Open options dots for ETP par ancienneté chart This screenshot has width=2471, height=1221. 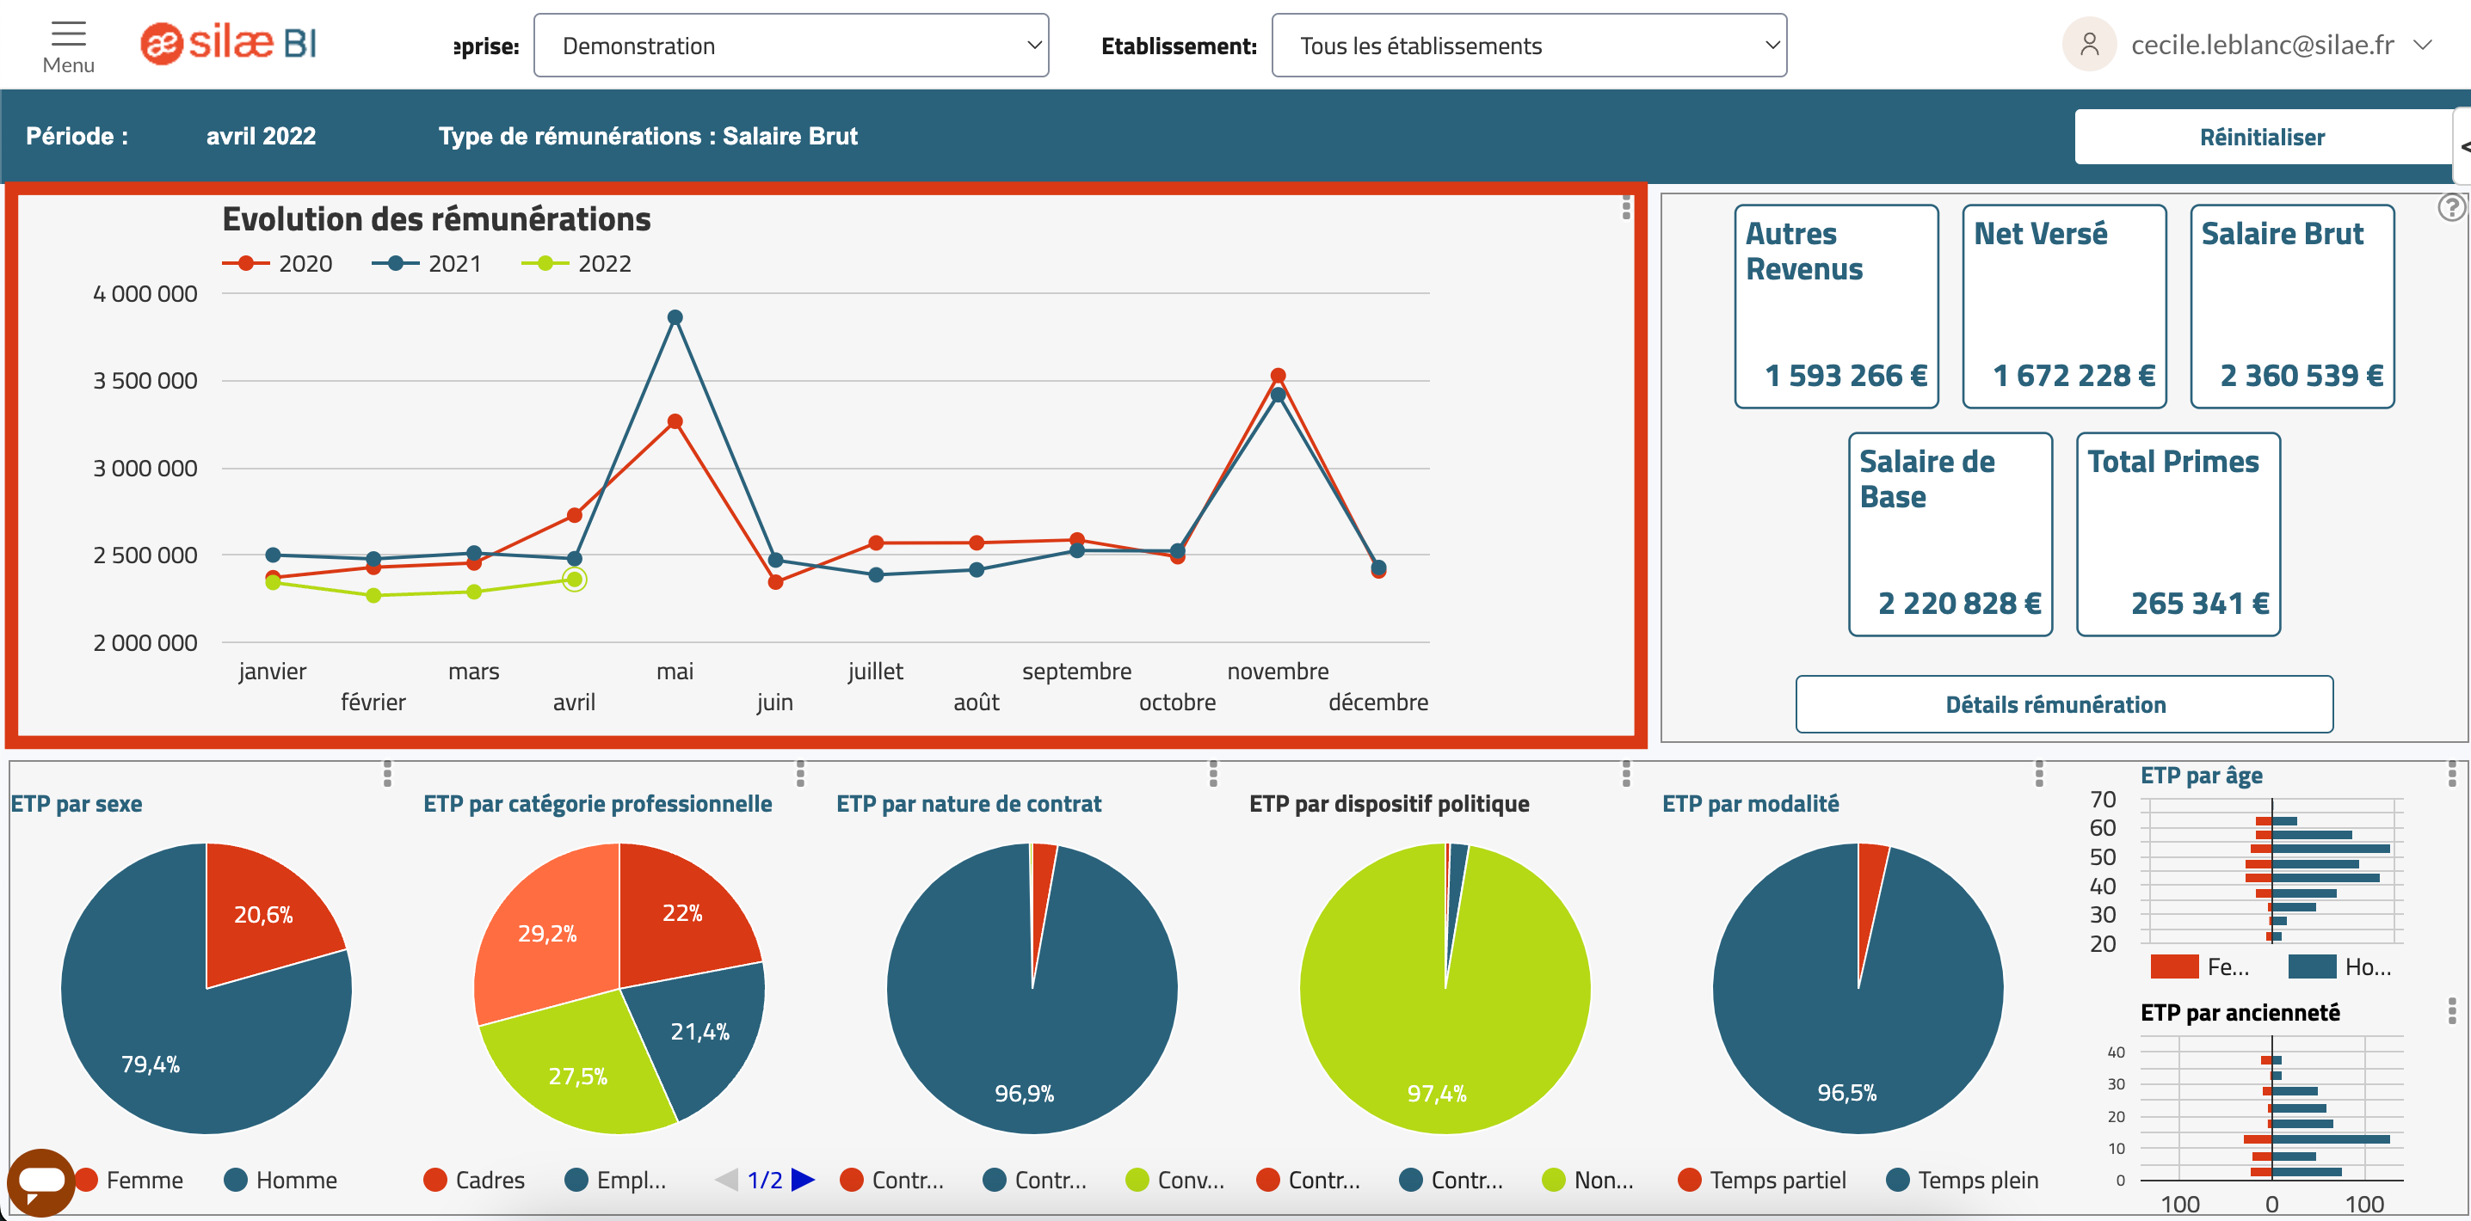coord(2452,1010)
